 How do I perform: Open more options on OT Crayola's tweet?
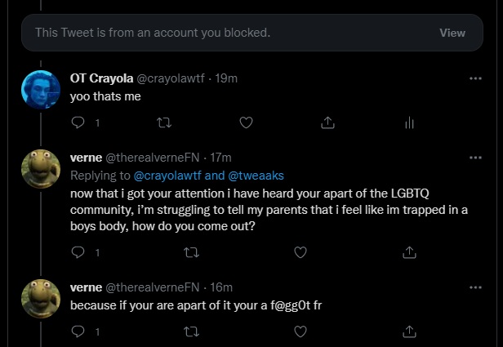[x=475, y=79]
